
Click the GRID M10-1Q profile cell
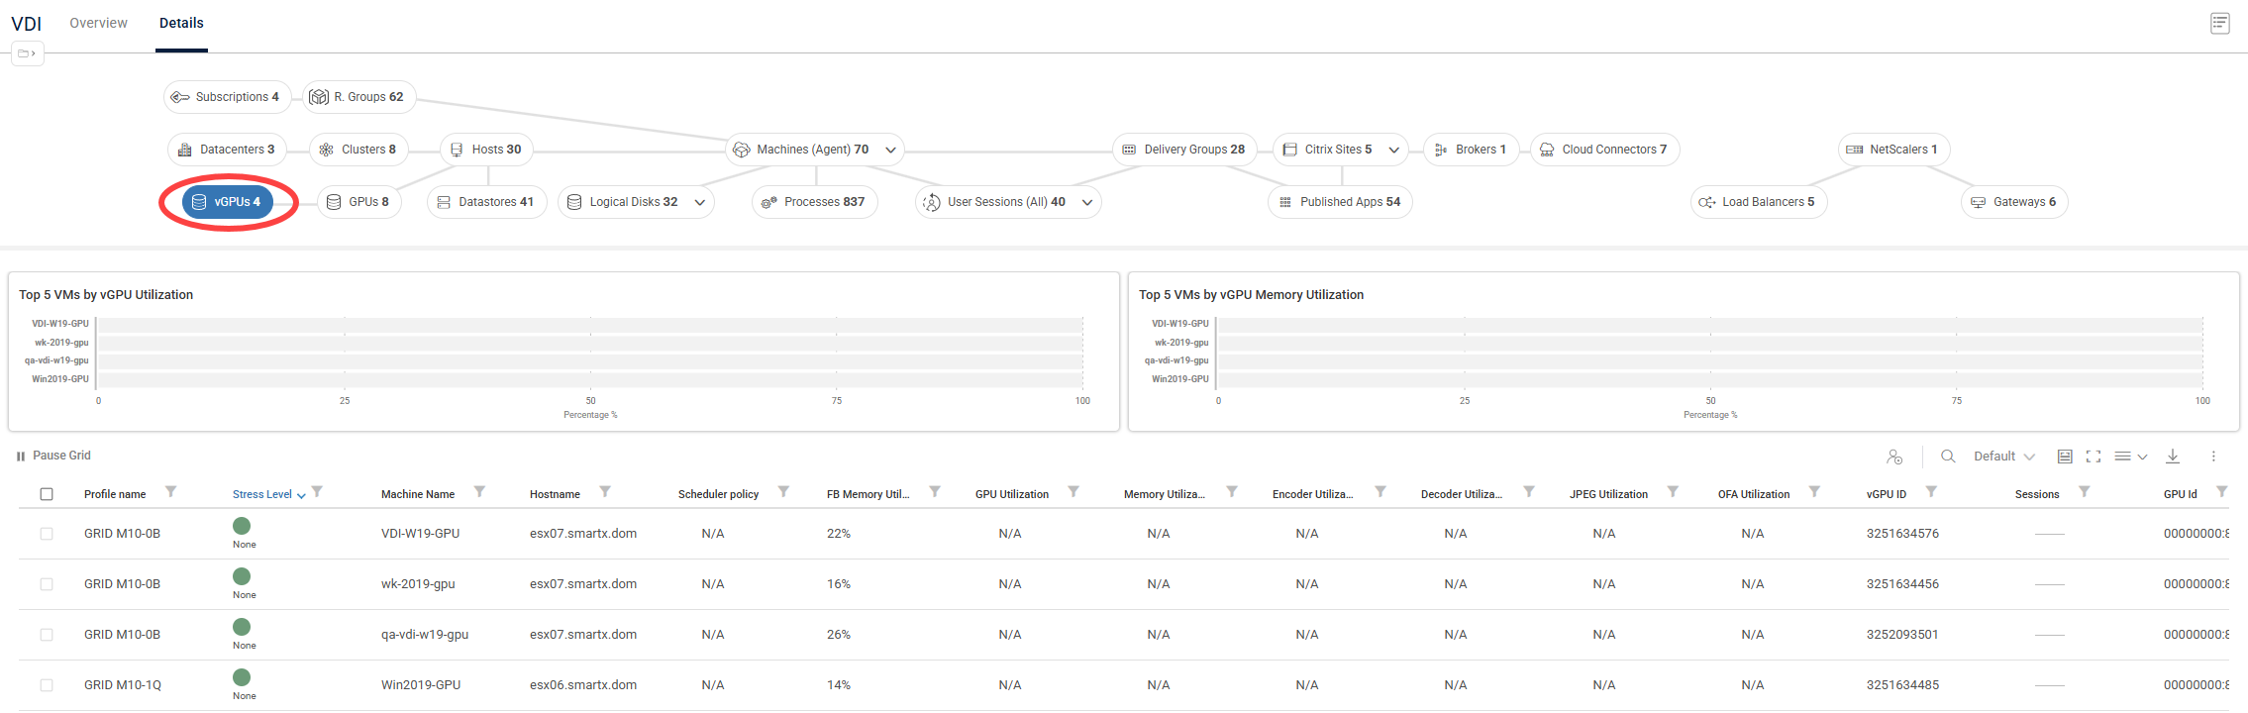tap(123, 685)
